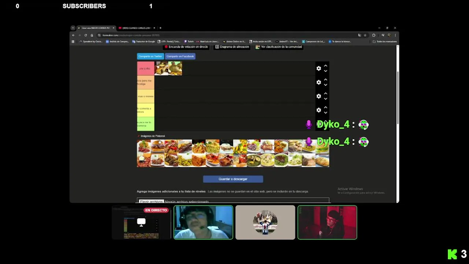Move the 'mas o menos' row up
Image resolution: width=469 pixels, height=264 pixels.
(325, 93)
